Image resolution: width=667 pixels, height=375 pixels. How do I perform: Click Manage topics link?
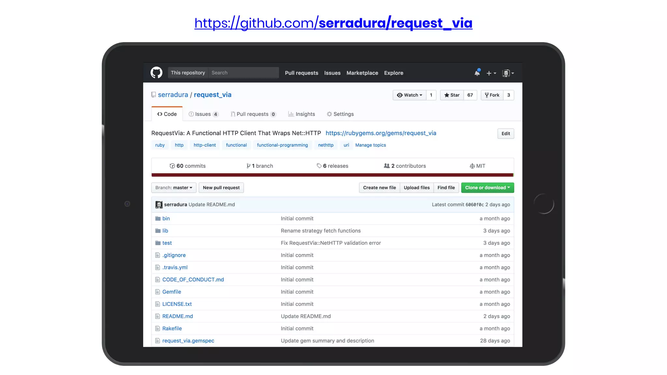point(371,145)
